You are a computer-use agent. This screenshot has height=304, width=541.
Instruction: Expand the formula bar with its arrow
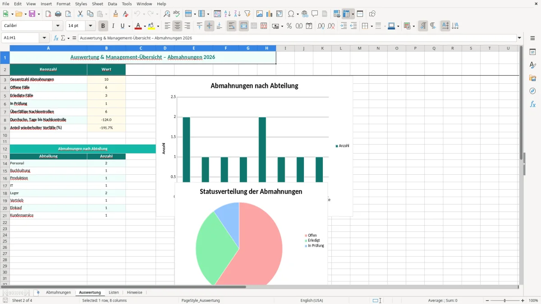pyautogui.click(x=519, y=38)
